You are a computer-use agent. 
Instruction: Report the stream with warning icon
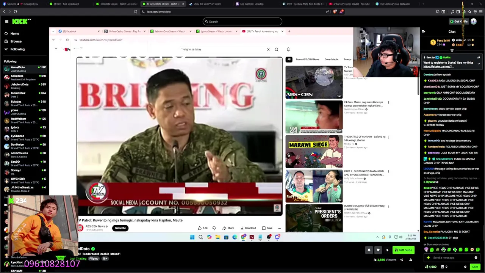point(410,260)
